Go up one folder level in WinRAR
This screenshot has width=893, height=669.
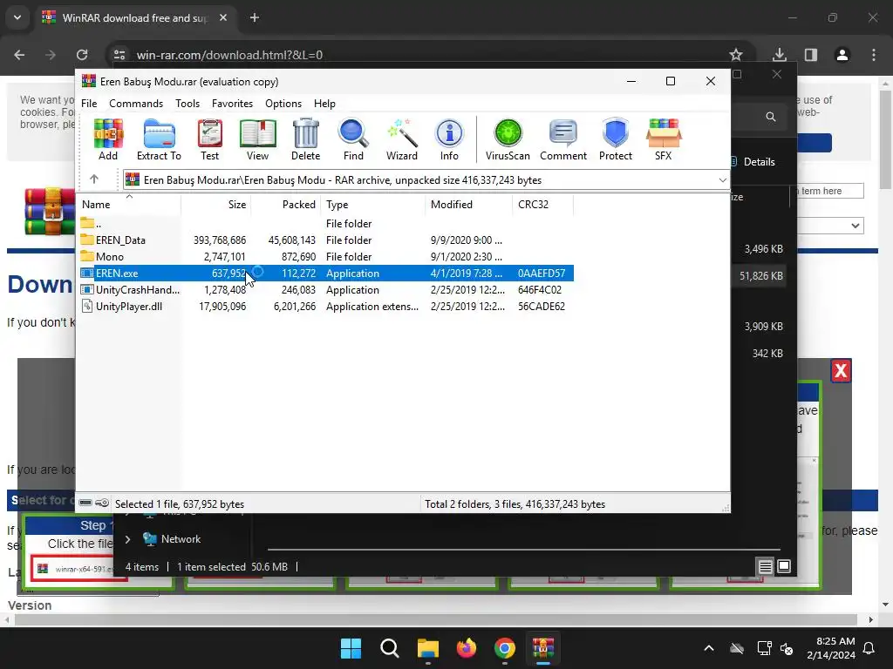pyautogui.click(x=94, y=179)
